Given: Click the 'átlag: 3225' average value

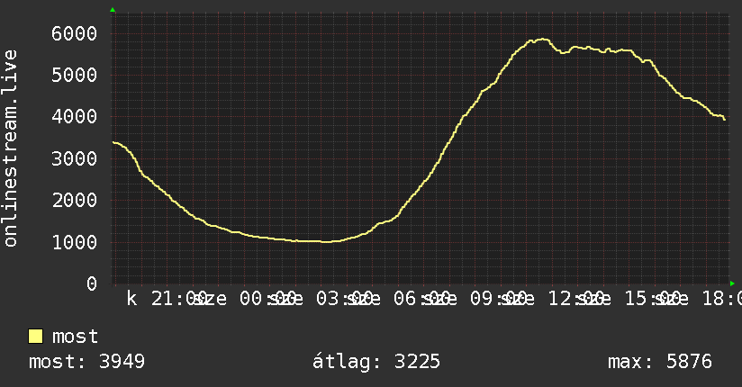Looking at the screenshot, I should pos(376,362).
